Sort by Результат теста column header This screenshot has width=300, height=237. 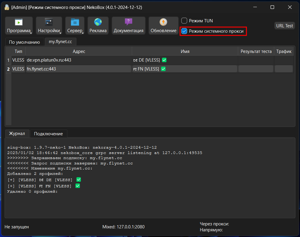tap(256, 51)
